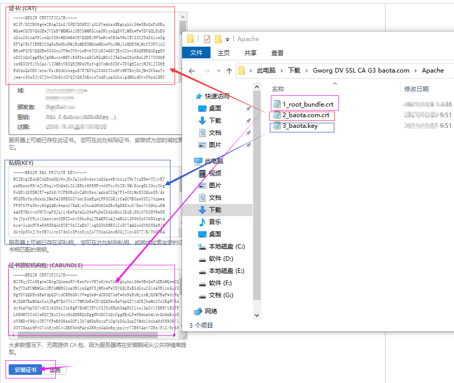Screen dimensions: 454x383
Task: Expand chevron after 下载 in address bar
Action: pyautogui.click(x=306, y=71)
